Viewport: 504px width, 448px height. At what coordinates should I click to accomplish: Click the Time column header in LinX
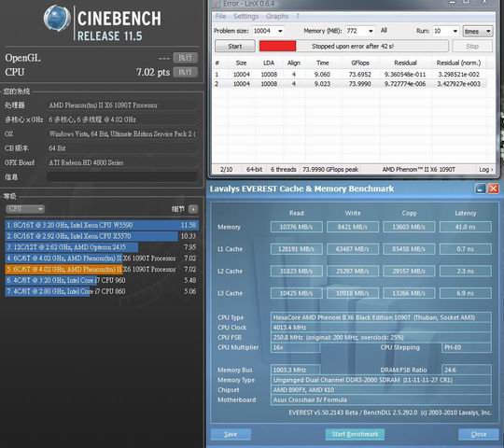(322, 63)
